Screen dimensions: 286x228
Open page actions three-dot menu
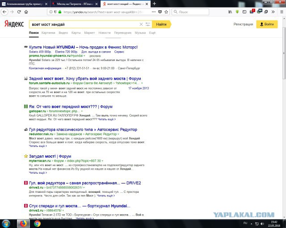click(154, 12)
